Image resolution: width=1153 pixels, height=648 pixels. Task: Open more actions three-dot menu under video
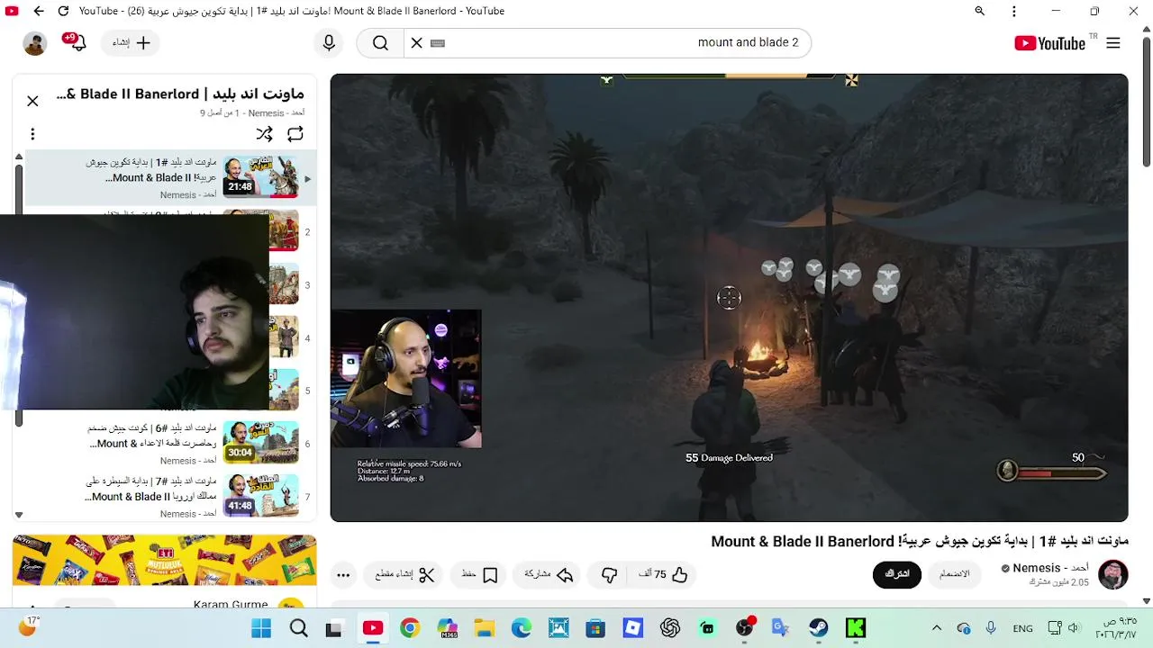click(343, 574)
